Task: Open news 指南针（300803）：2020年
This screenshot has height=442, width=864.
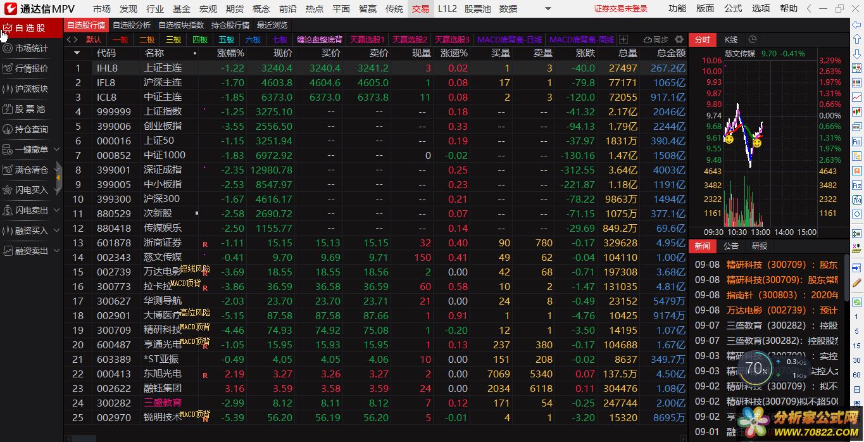Action: pos(782,295)
